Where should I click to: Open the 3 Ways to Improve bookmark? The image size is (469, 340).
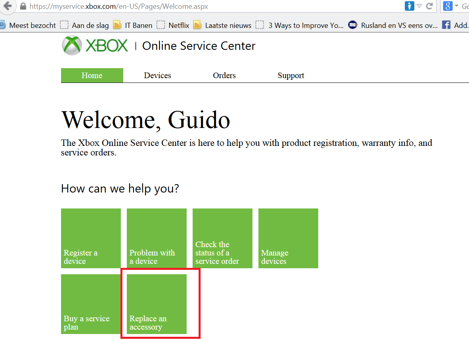click(300, 26)
